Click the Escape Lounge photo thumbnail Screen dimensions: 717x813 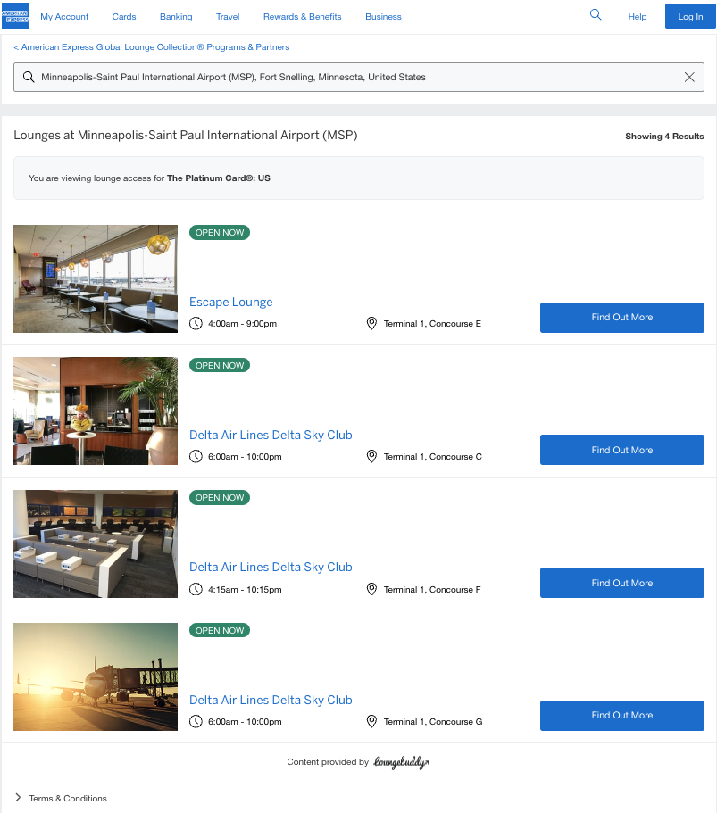coord(95,278)
